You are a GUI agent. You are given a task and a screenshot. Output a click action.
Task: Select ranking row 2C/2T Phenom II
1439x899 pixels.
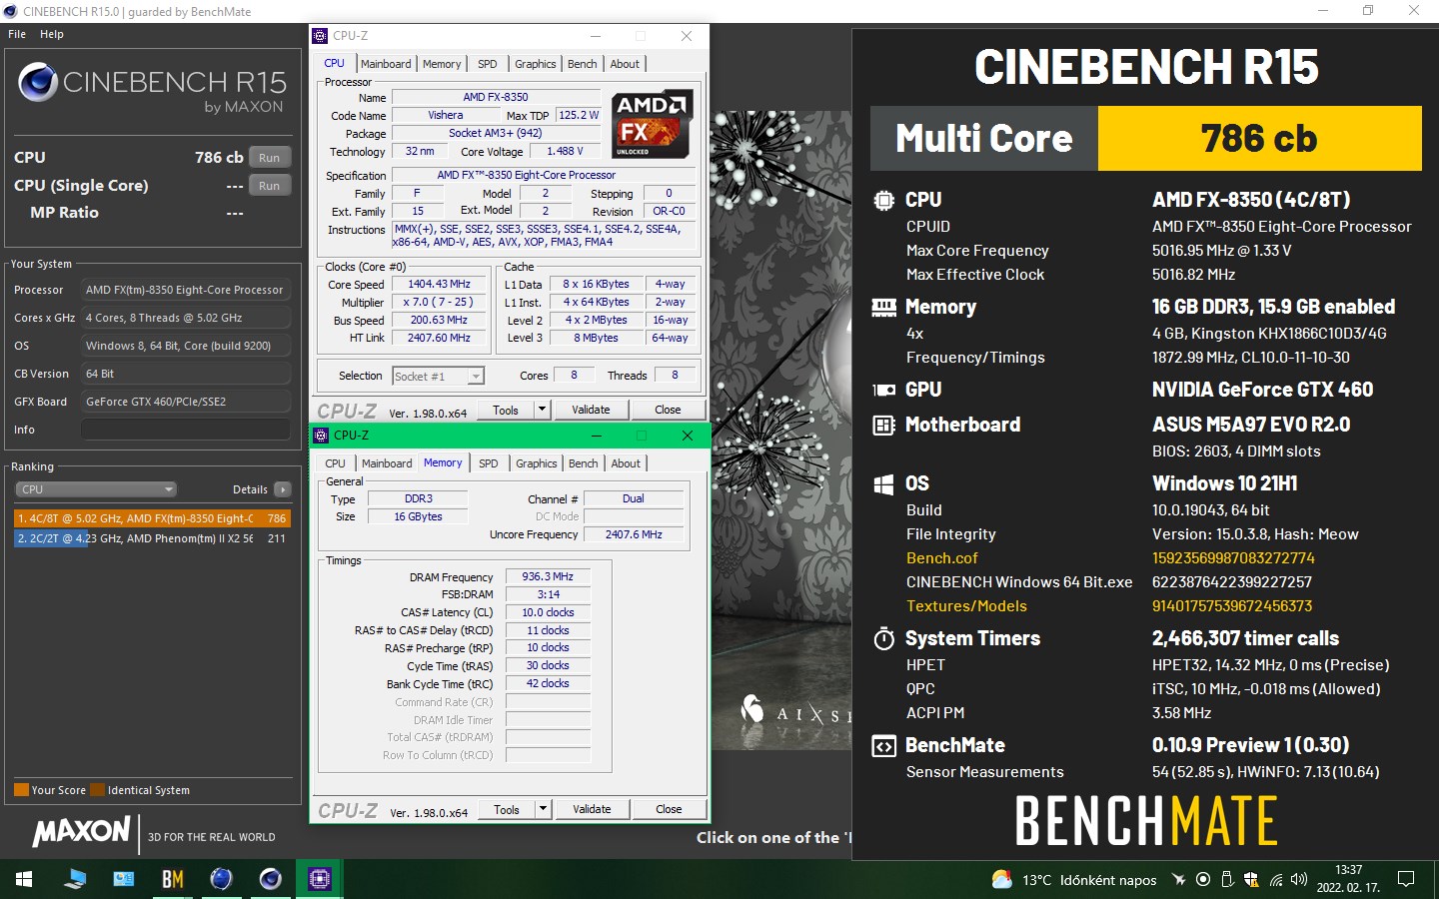click(152, 538)
